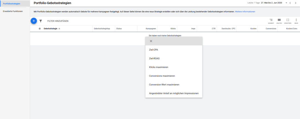Click the filter funnel icon

(41, 21)
